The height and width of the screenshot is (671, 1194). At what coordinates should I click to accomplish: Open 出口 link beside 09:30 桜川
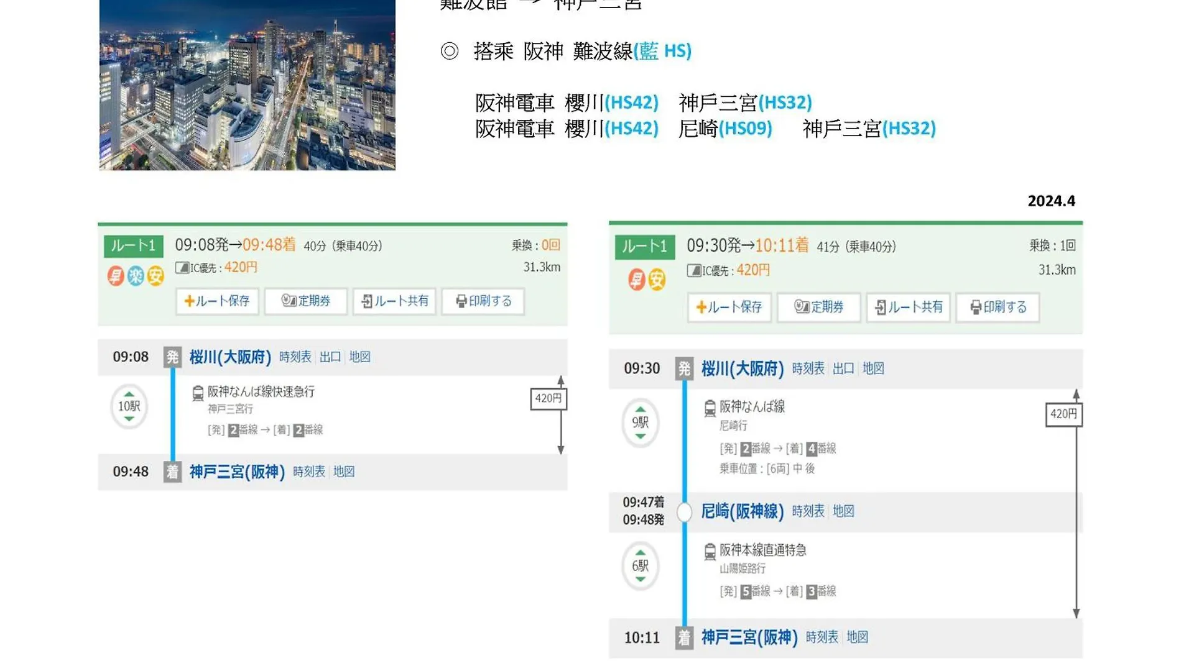pos(843,369)
